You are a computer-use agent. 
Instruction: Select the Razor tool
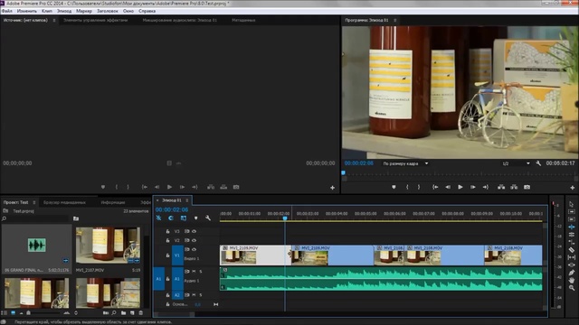(x=571, y=250)
